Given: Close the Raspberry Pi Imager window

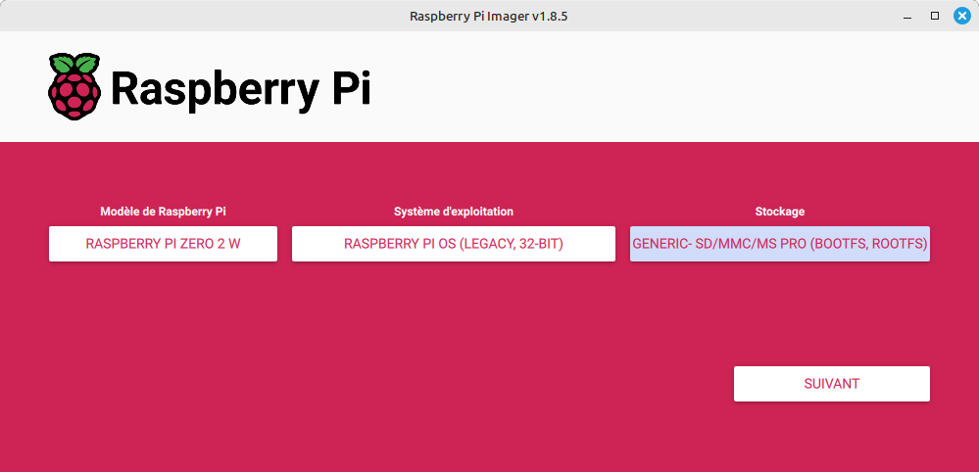Looking at the screenshot, I should [962, 17].
